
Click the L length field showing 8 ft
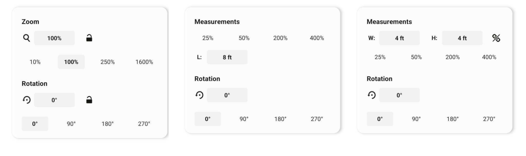tap(227, 57)
